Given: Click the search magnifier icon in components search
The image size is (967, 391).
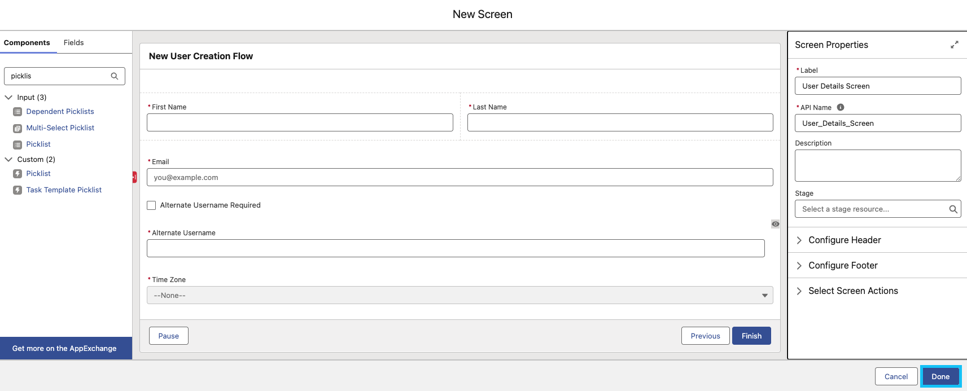Looking at the screenshot, I should [x=115, y=76].
